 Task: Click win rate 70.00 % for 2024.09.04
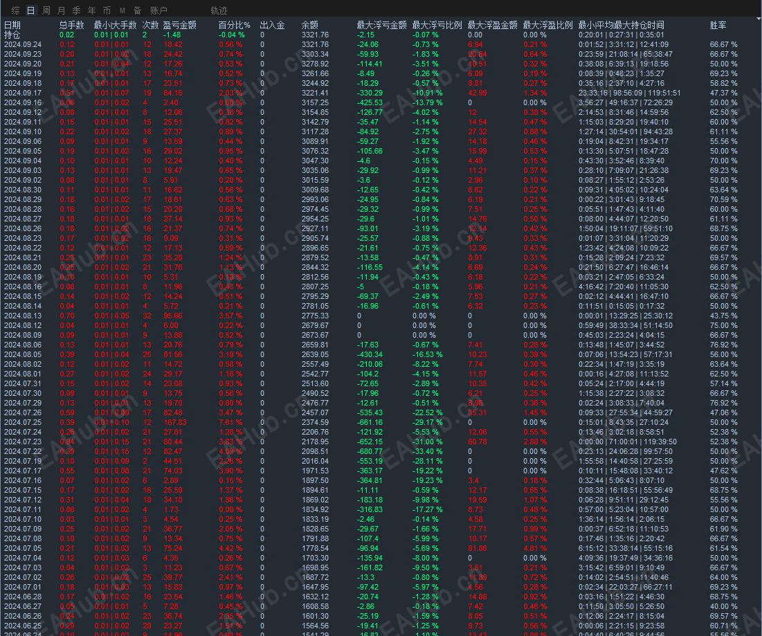point(724,161)
